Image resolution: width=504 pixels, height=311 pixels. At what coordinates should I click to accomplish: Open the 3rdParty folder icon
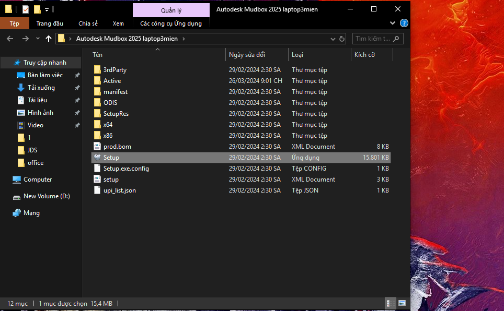click(x=97, y=70)
